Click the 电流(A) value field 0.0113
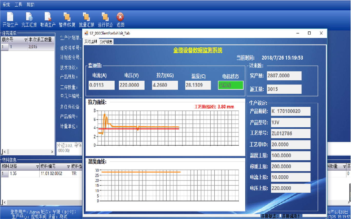The width and height of the screenshot is (351, 219). (x=102, y=85)
